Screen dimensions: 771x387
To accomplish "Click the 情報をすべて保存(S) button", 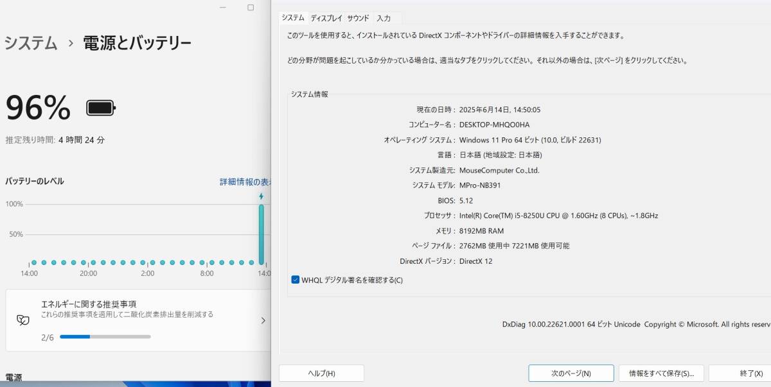I will 661,373.
